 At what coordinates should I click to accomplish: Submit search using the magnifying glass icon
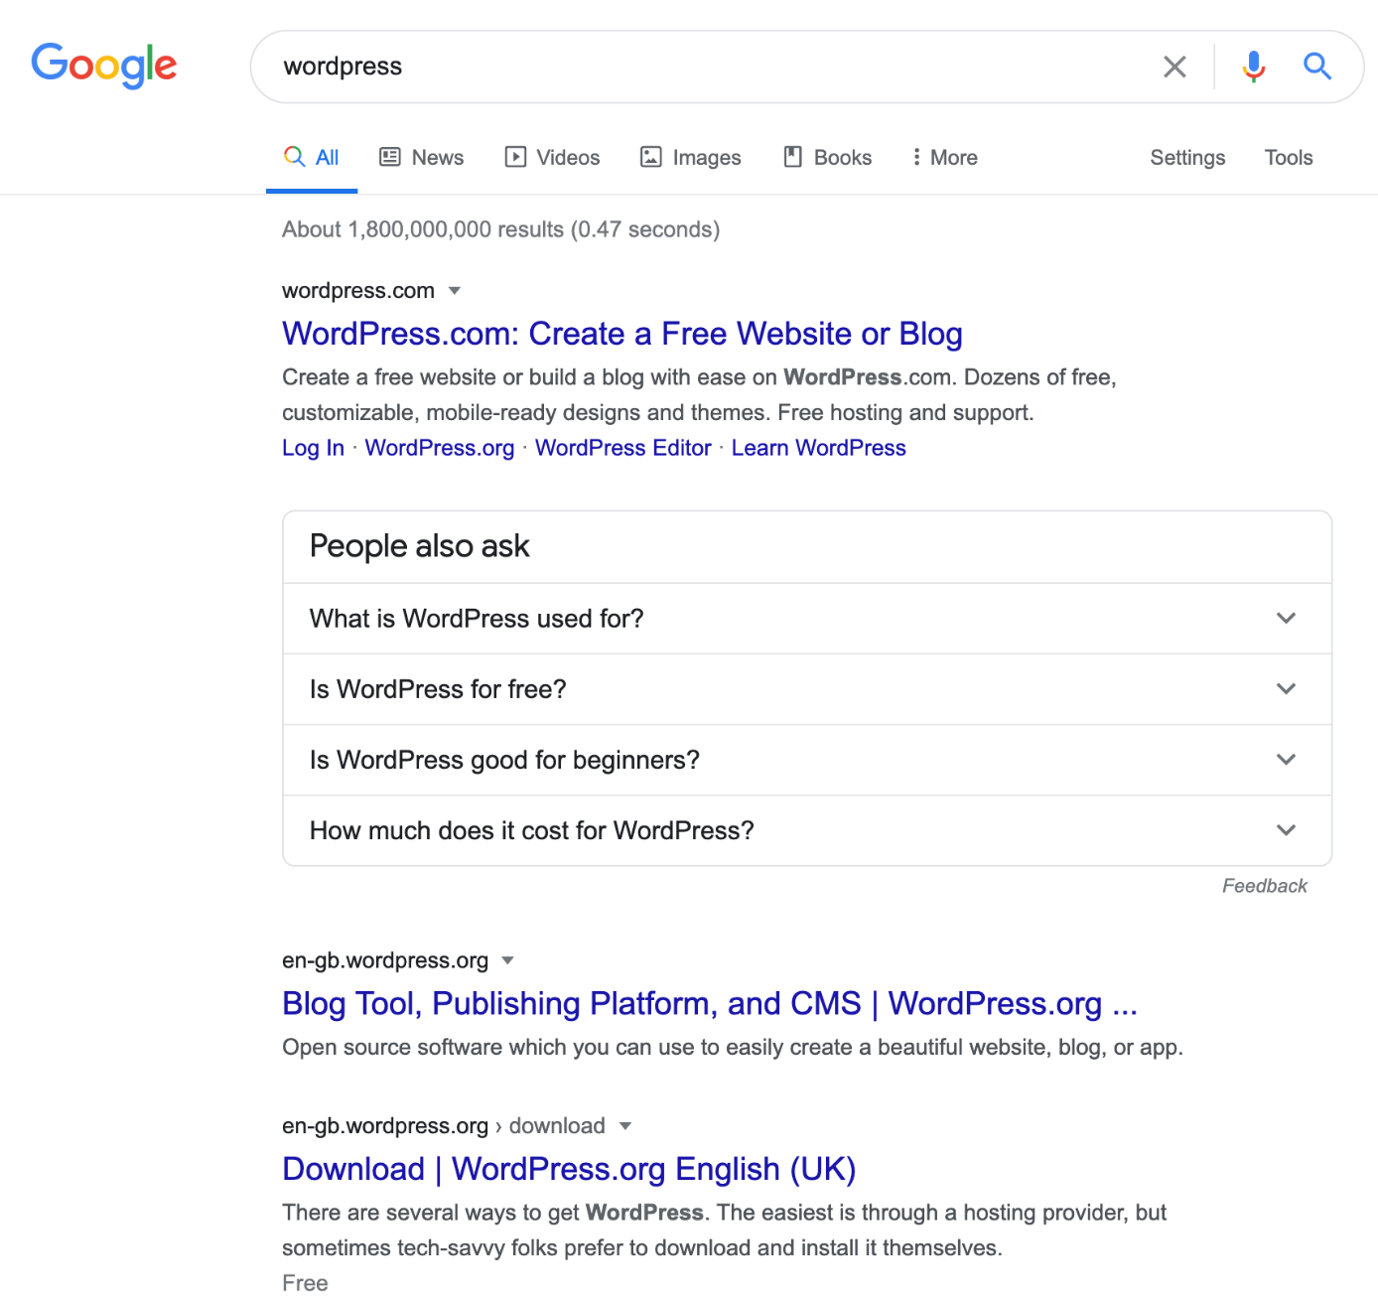tap(1317, 67)
